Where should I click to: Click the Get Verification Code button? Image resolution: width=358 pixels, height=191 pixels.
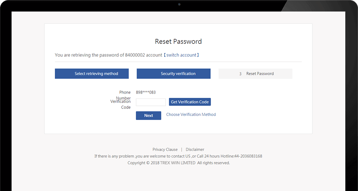190,102
